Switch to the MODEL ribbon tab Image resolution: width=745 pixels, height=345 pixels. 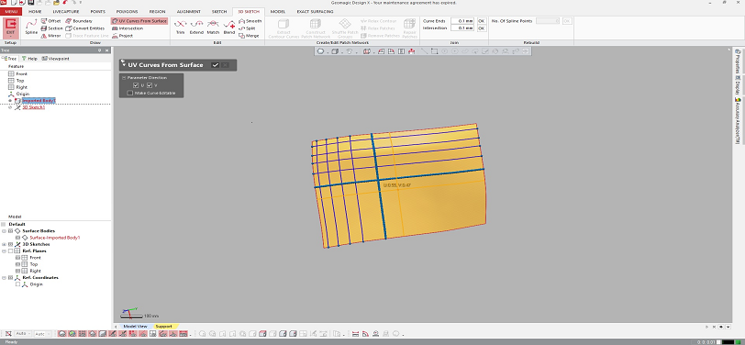click(277, 11)
